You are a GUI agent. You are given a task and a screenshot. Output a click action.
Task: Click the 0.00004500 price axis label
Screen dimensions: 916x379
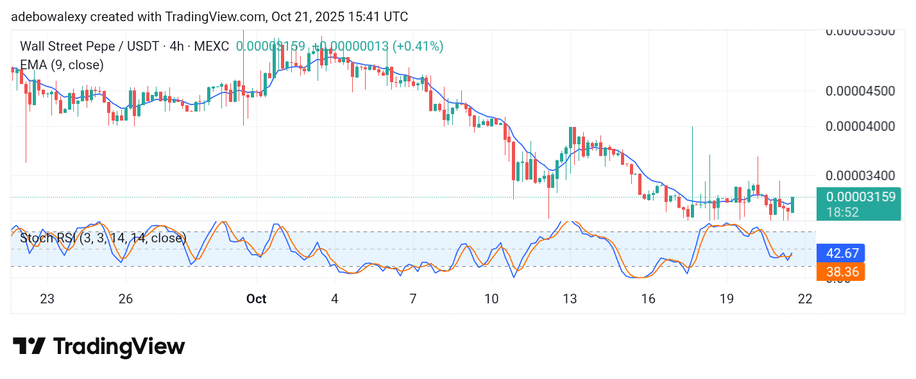coord(860,91)
